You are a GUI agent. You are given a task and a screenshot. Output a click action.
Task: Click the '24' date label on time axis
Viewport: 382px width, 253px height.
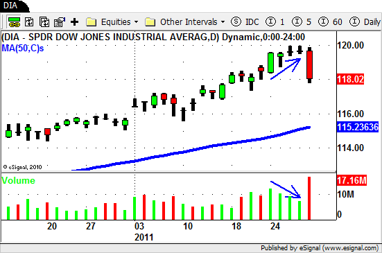point(275,226)
